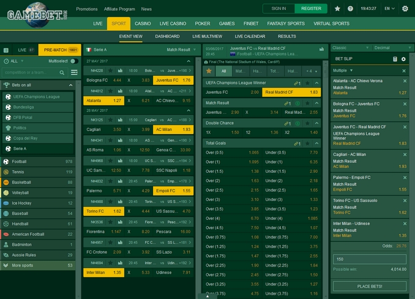Open the sports grid view icon
This screenshot has width=415, height=299.
(6, 50)
